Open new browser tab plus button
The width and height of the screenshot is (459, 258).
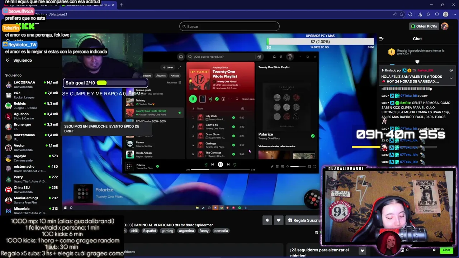click(122, 5)
